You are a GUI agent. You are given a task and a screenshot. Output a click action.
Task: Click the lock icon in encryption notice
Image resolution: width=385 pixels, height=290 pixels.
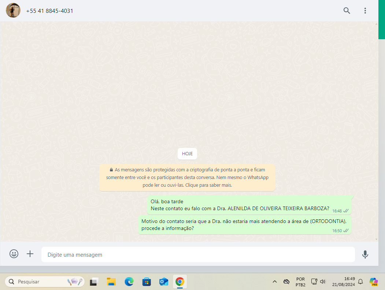[111, 170]
